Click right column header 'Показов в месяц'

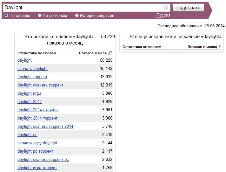[x=203, y=47]
